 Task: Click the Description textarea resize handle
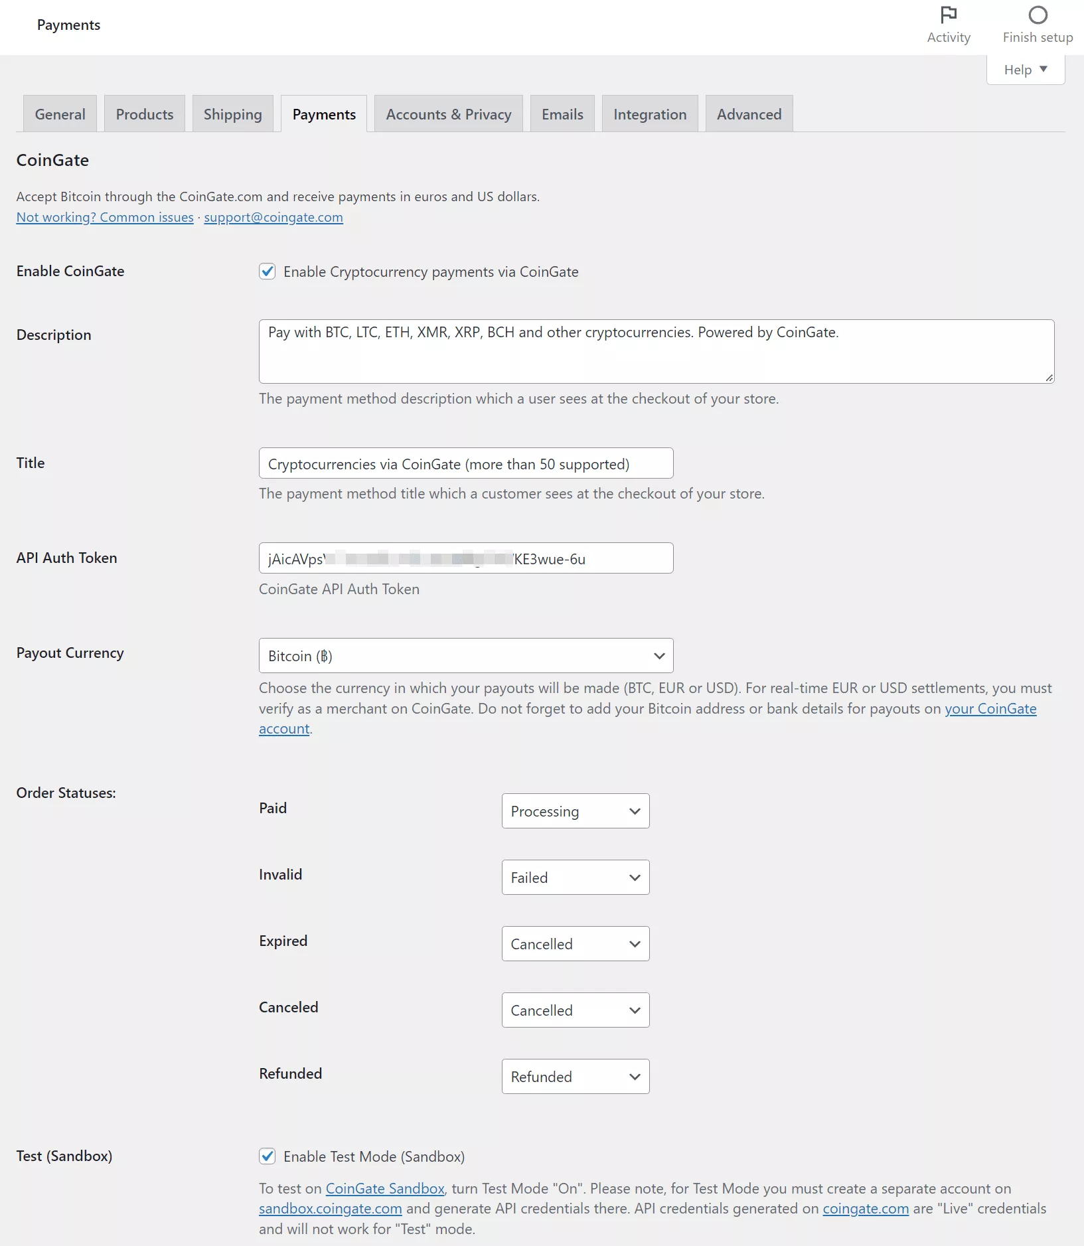pos(1049,378)
